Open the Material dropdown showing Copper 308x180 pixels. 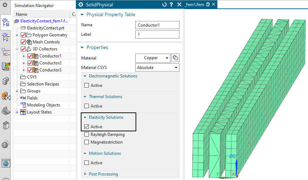point(153,58)
